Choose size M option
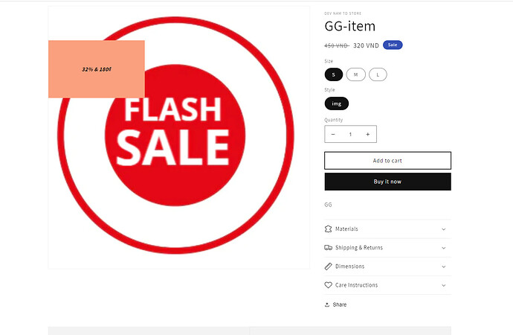The width and height of the screenshot is (513, 335). pos(355,74)
